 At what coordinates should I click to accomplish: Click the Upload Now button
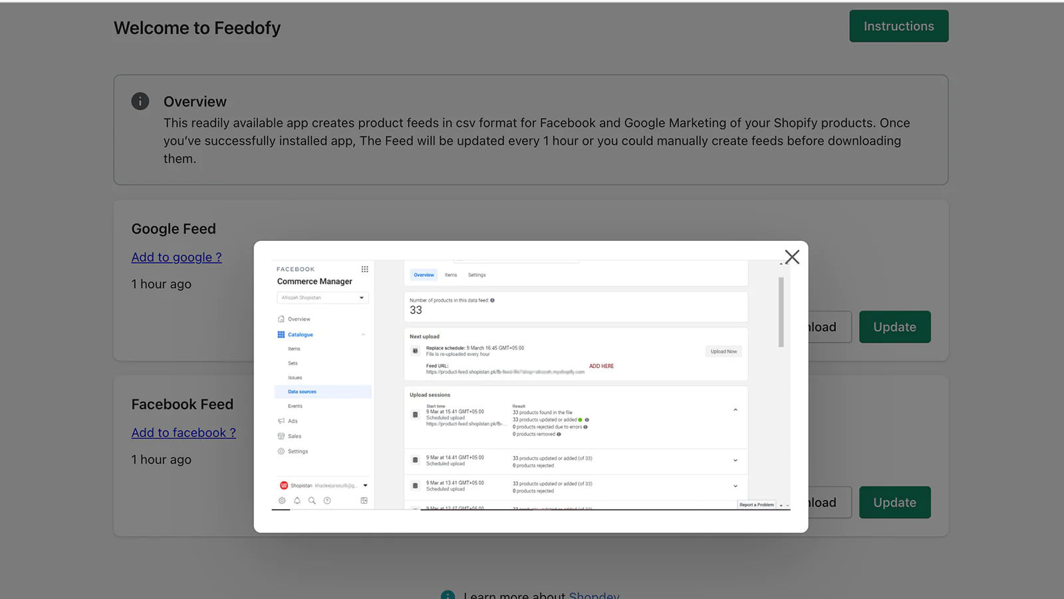tap(724, 351)
